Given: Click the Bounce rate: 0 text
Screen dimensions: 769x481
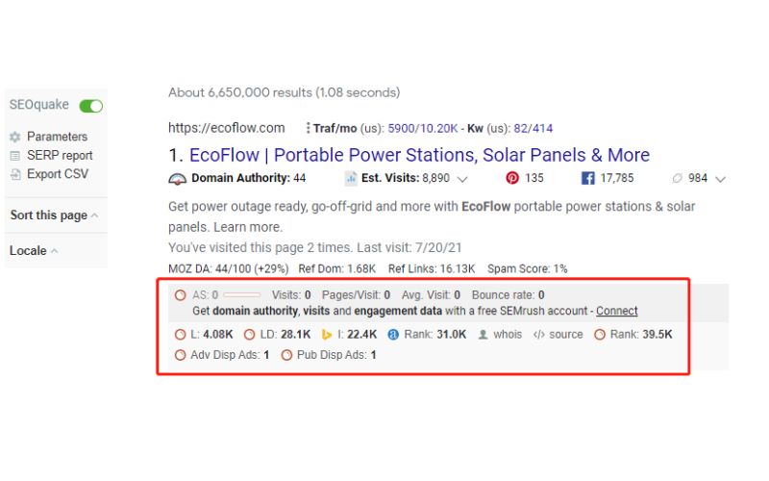Looking at the screenshot, I should [509, 295].
